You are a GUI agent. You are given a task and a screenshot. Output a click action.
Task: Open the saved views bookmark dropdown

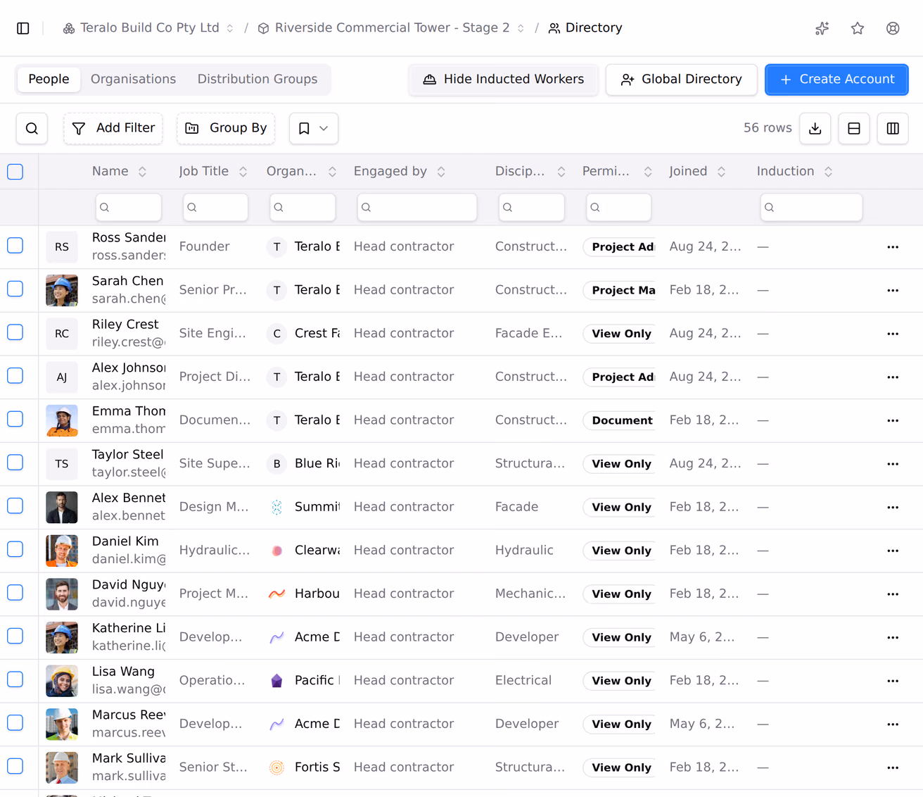click(314, 128)
